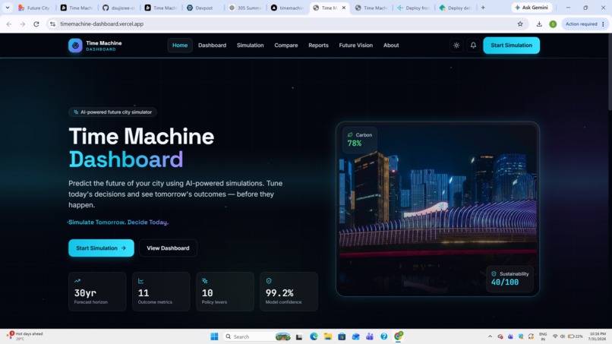Click the Ask Gemini button
The width and height of the screenshot is (612, 344).
(x=532, y=8)
